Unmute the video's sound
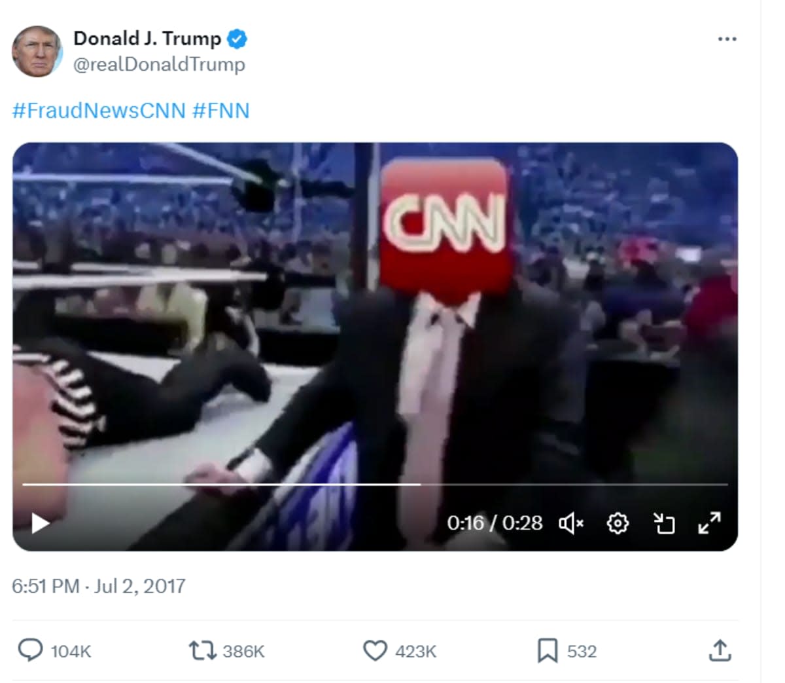 pos(570,523)
